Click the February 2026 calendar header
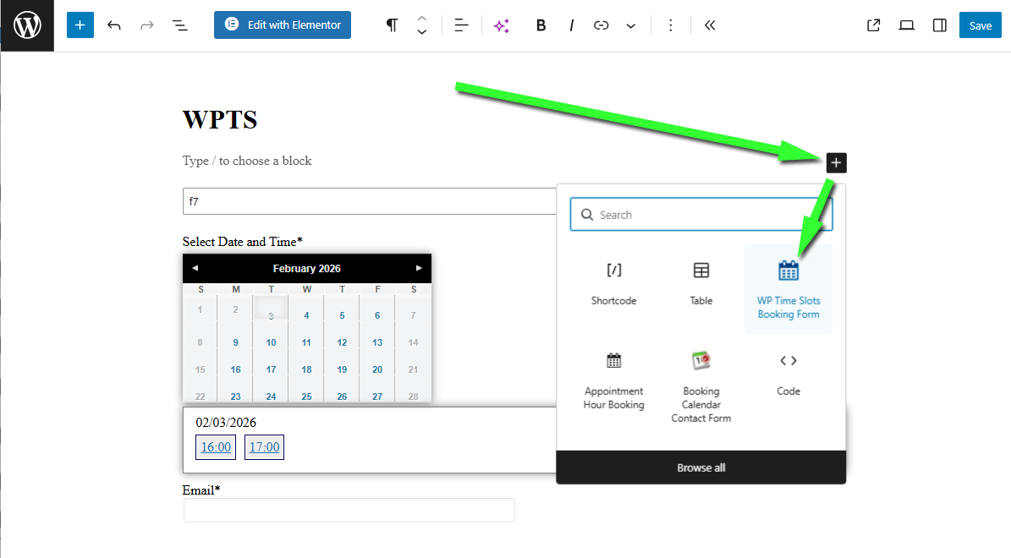This screenshot has width=1011, height=558. [x=306, y=268]
